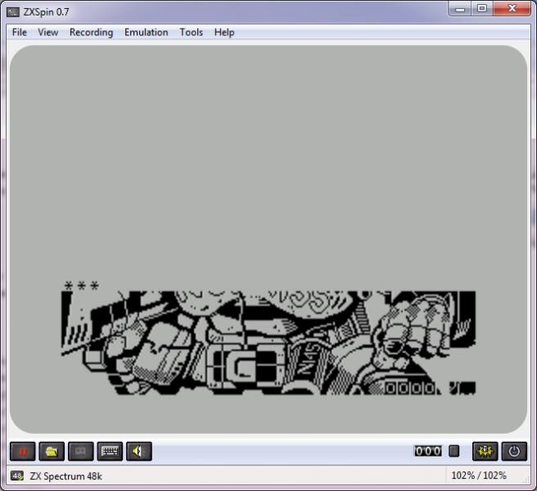Expand the Tools menu
Viewport: 537px width, 491px height.
click(191, 33)
